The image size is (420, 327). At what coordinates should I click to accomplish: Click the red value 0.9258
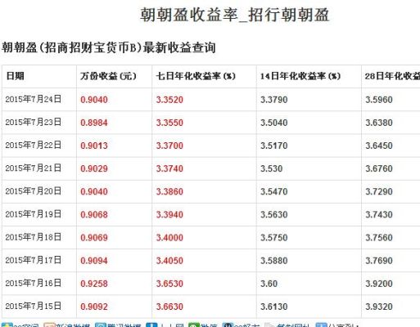[x=94, y=284]
